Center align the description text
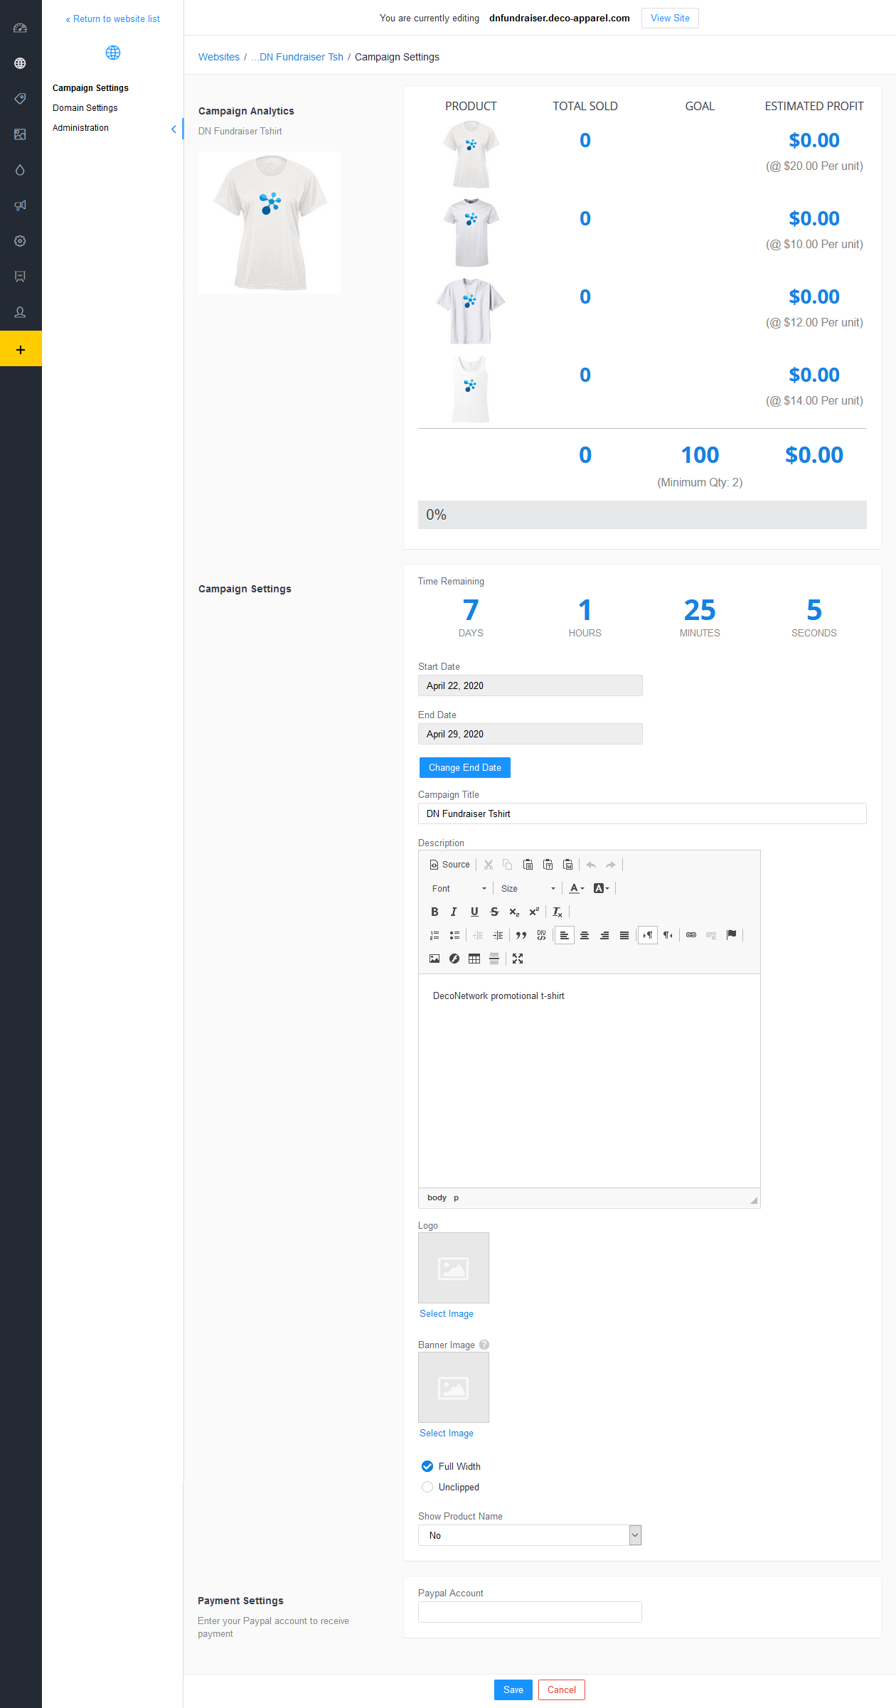 [585, 935]
